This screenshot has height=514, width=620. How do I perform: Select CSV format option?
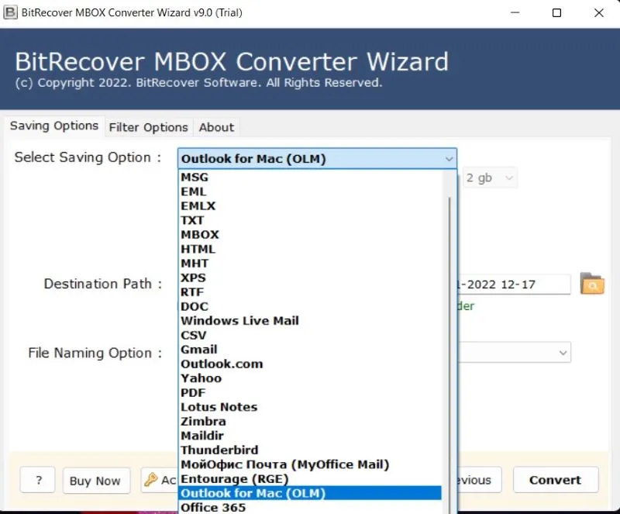(x=311, y=335)
